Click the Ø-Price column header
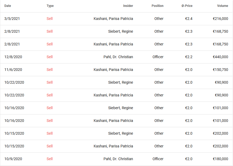Image resolution: width=233 pixels, height=166 pixels. point(187,6)
